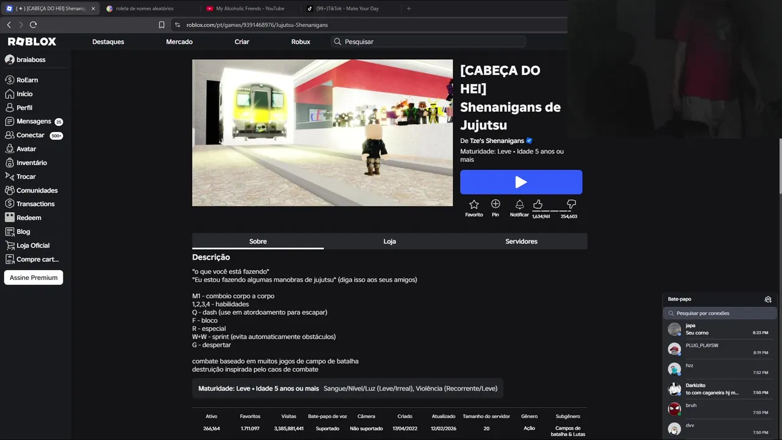The width and height of the screenshot is (782, 440).
Task: Switch to My Alcoholic Friends YouTube tab
Action: (250, 9)
